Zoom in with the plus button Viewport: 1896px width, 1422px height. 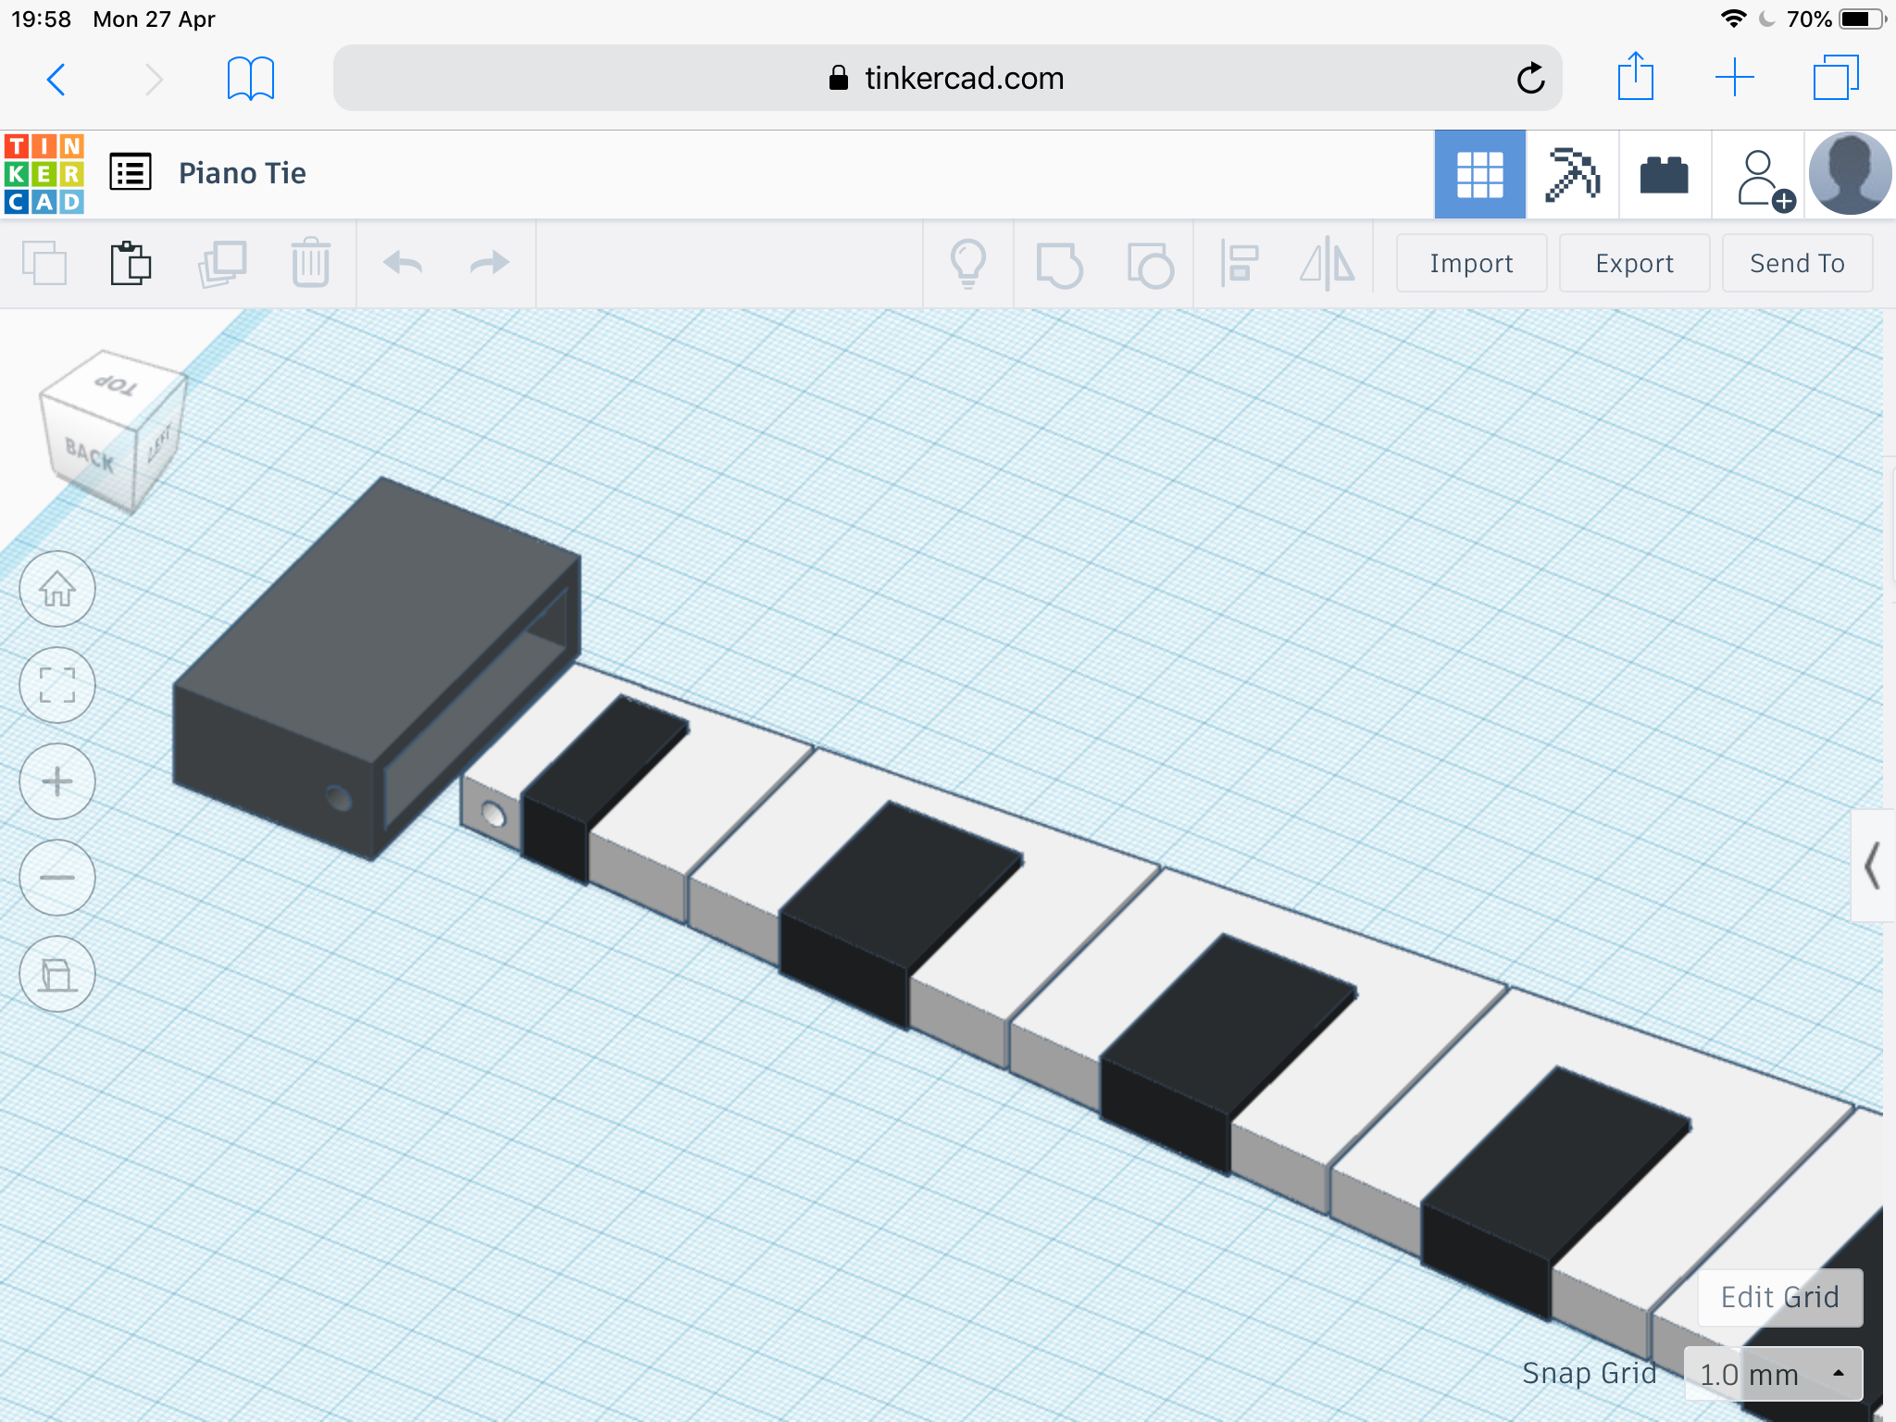tap(57, 781)
